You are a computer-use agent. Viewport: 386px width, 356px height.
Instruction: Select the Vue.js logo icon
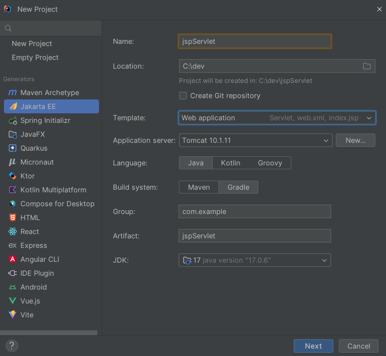(x=13, y=301)
